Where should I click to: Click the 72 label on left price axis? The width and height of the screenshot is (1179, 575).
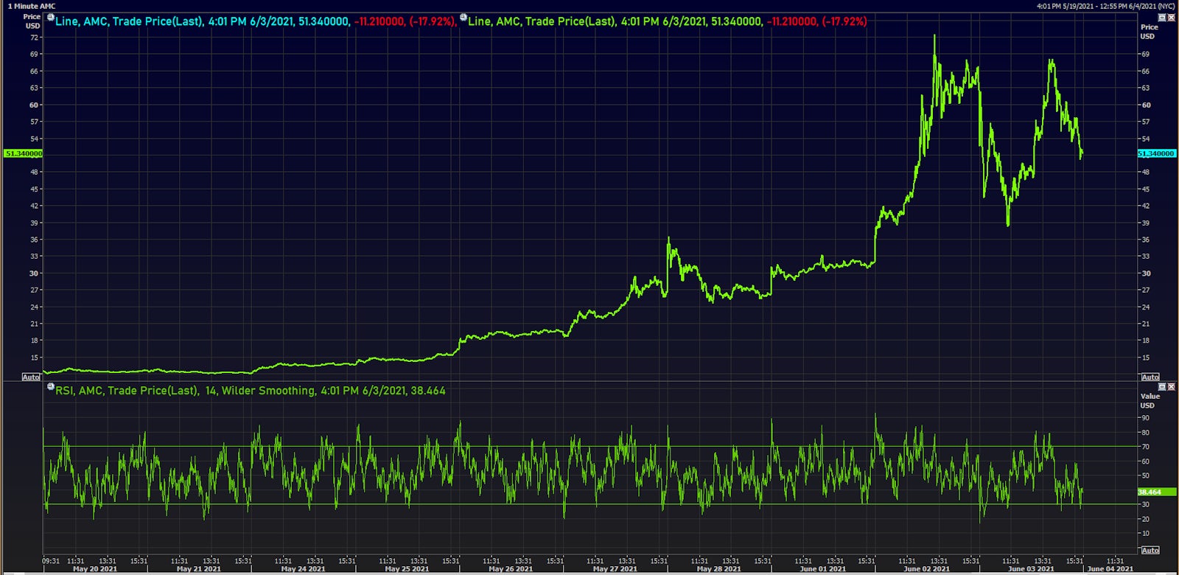point(35,37)
